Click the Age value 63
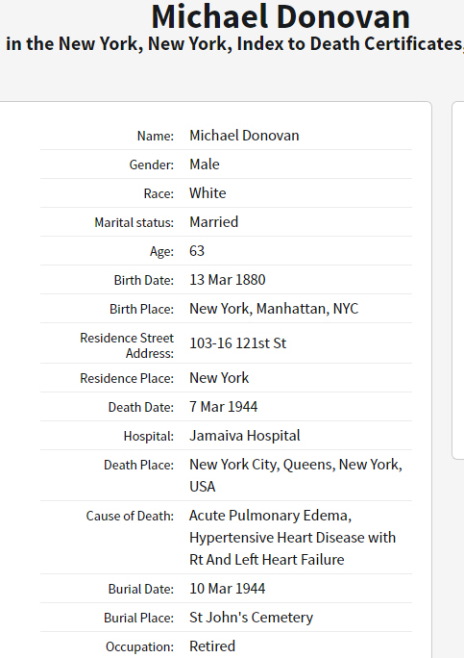This screenshot has width=464, height=658. pyautogui.click(x=197, y=251)
